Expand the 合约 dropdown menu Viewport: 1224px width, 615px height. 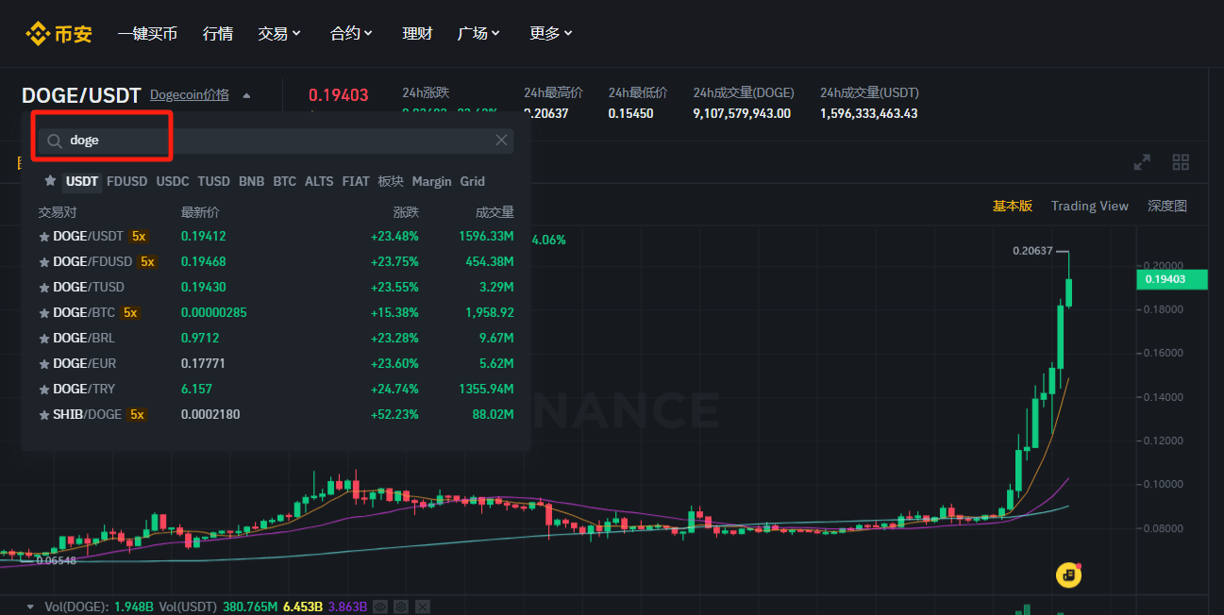pyautogui.click(x=352, y=33)
